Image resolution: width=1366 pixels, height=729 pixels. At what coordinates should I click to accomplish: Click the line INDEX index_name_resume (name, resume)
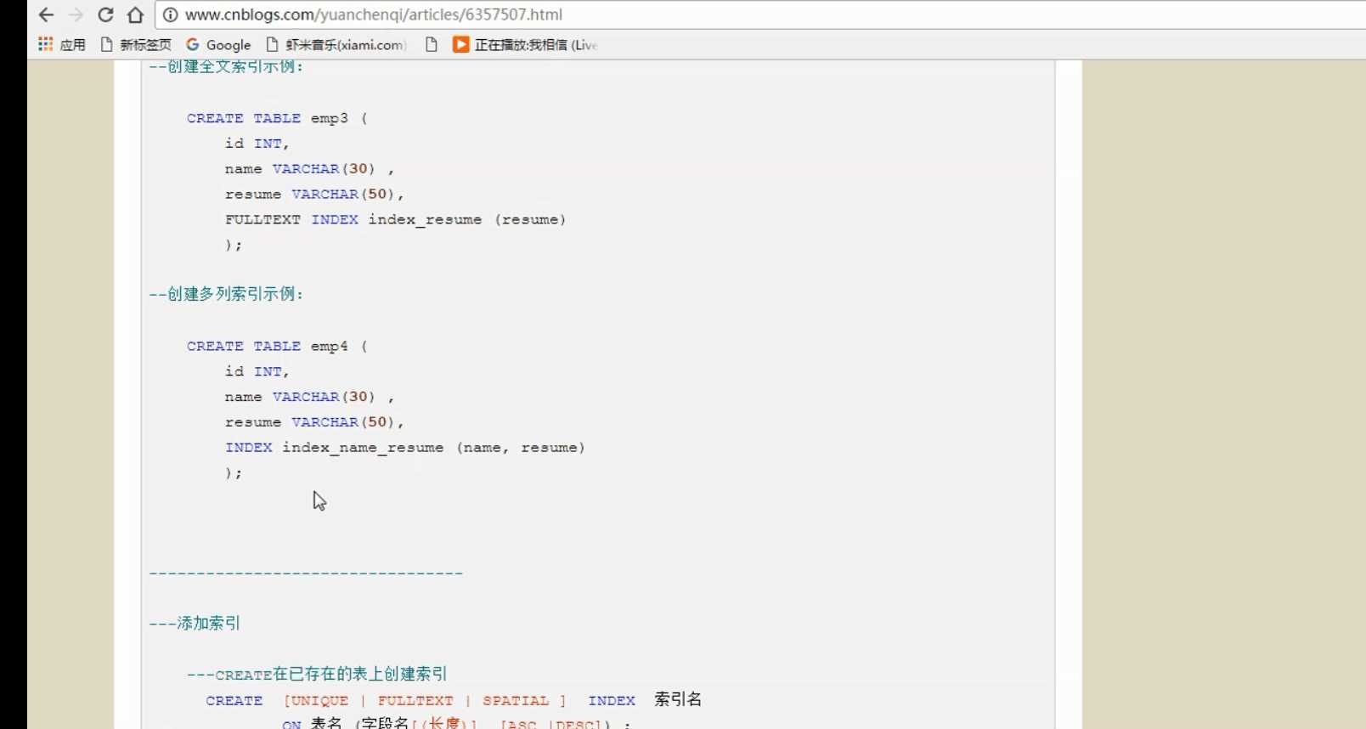pos(404,447)
